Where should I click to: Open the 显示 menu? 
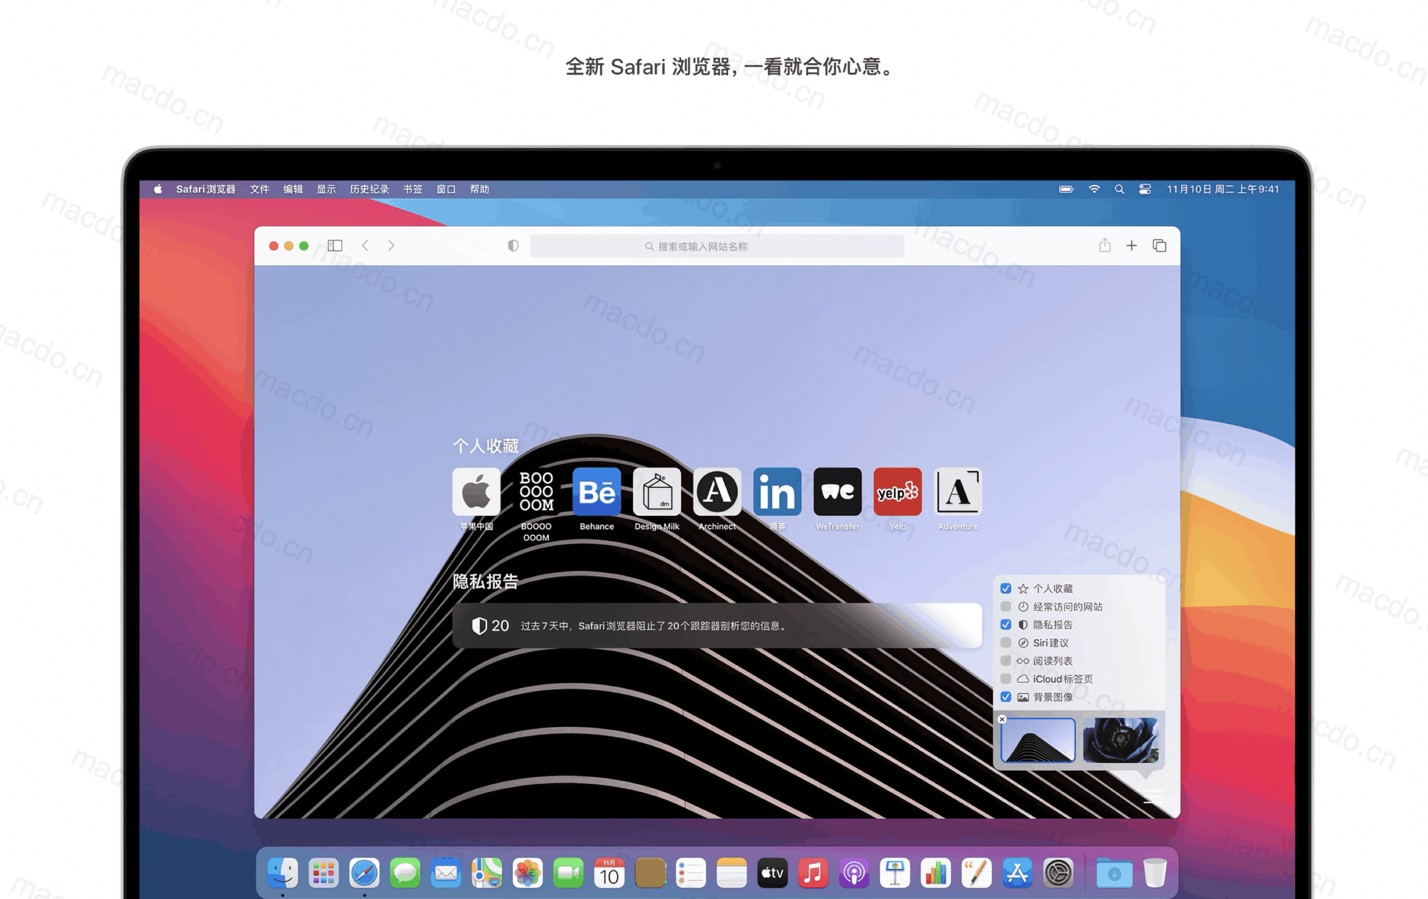click(x=326, y=189)
